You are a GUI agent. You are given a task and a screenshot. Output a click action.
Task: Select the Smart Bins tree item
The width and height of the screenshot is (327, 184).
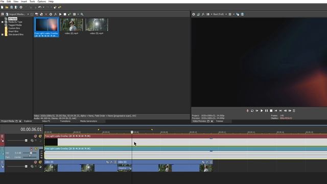[x=13, y=31]
